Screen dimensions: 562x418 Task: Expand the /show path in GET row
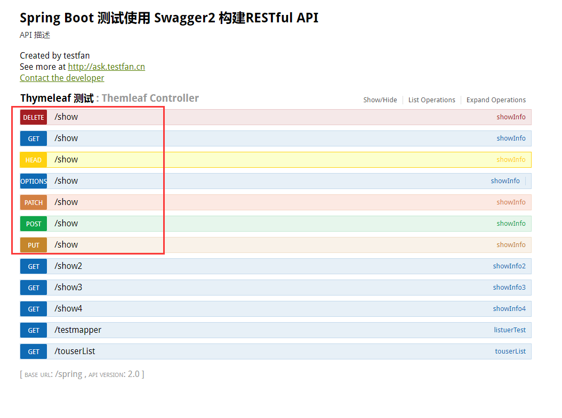[66, 138]
